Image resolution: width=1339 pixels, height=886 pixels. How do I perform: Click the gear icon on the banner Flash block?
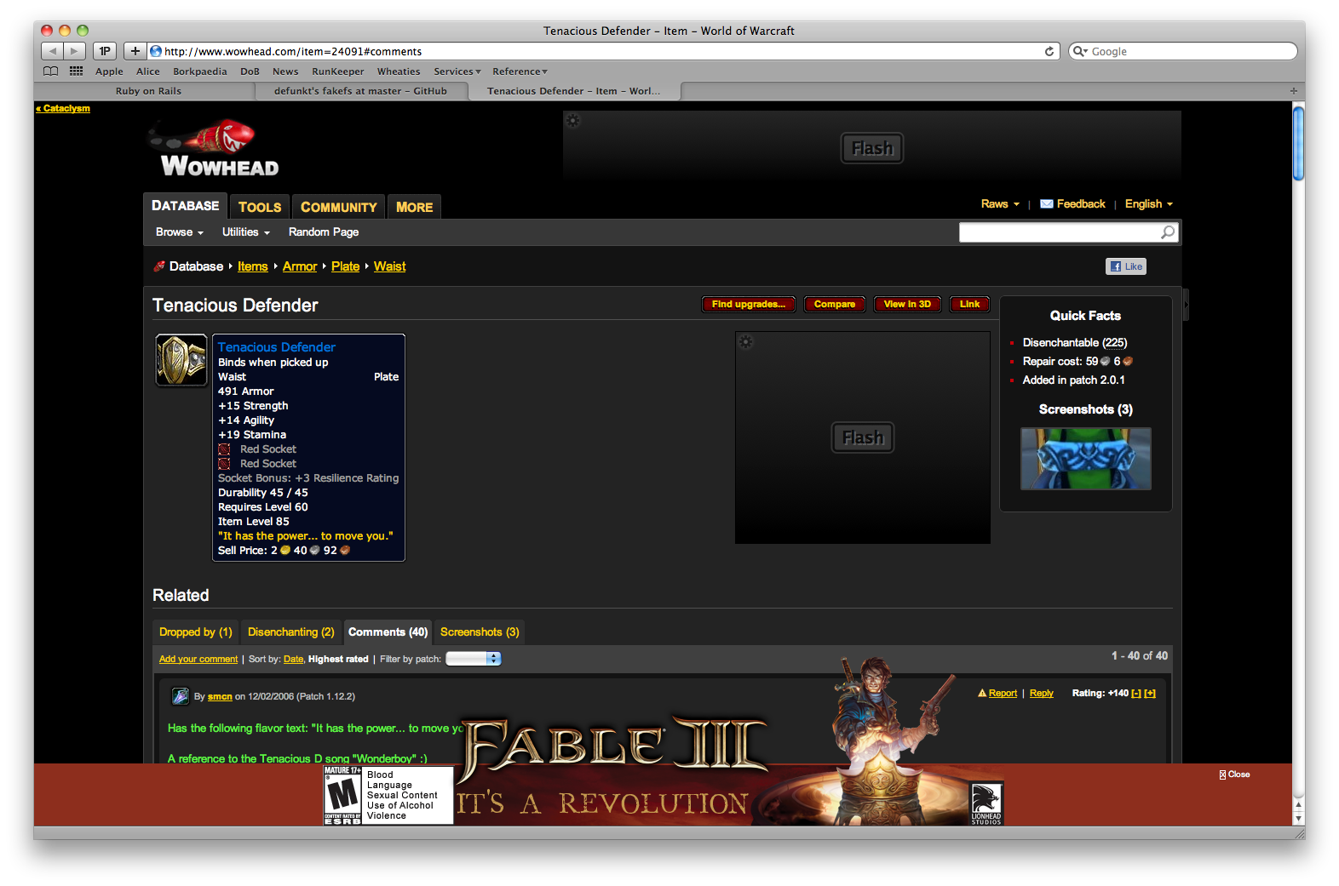573,121
